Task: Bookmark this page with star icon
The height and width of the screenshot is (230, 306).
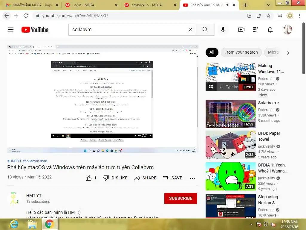Action: [268, 16]
